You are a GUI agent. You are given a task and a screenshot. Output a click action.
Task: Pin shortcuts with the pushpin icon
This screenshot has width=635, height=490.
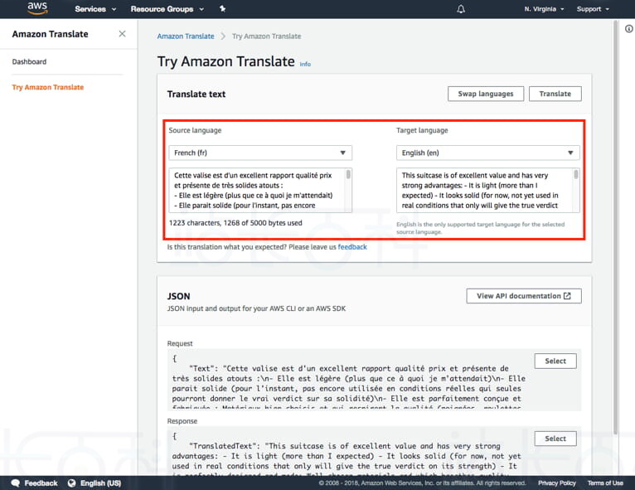[x=222, y=8]
